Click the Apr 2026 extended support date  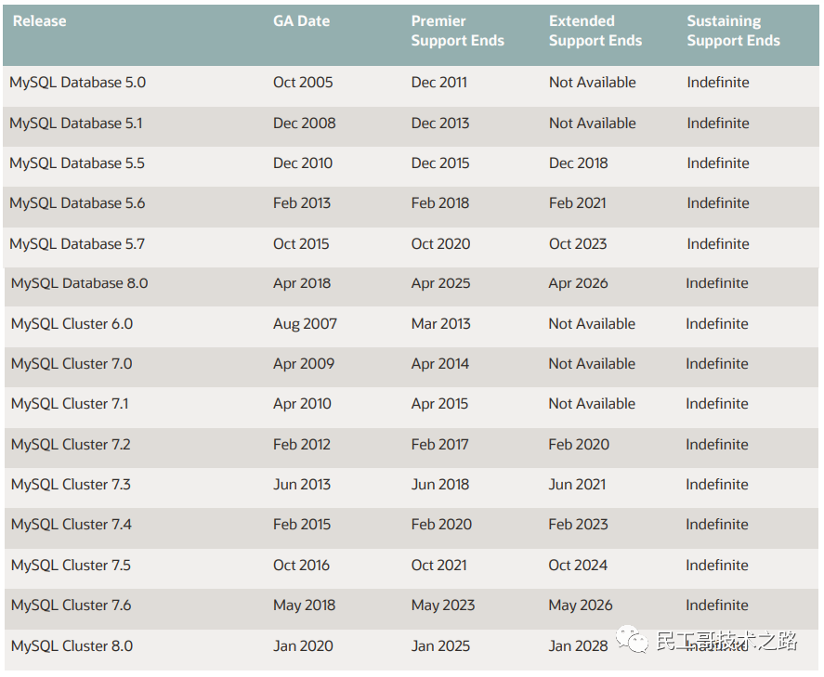pos(578,283)
